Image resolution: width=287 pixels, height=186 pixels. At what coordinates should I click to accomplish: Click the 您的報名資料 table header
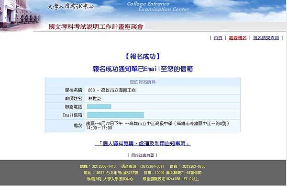143,82
